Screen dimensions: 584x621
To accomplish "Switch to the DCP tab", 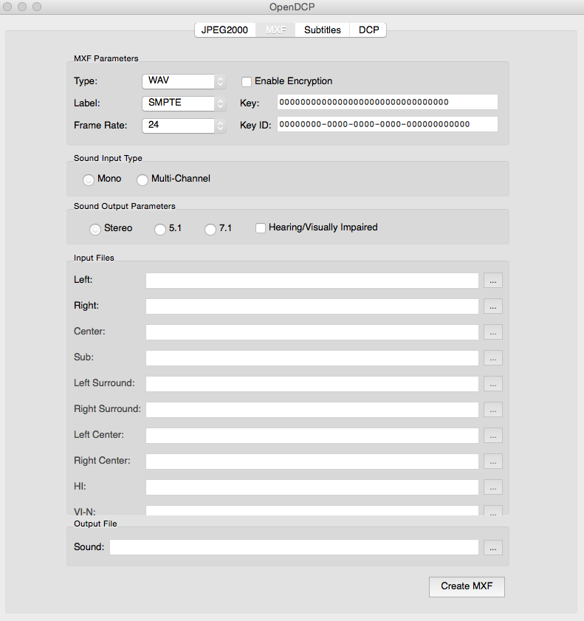I will tap(368, 30).
